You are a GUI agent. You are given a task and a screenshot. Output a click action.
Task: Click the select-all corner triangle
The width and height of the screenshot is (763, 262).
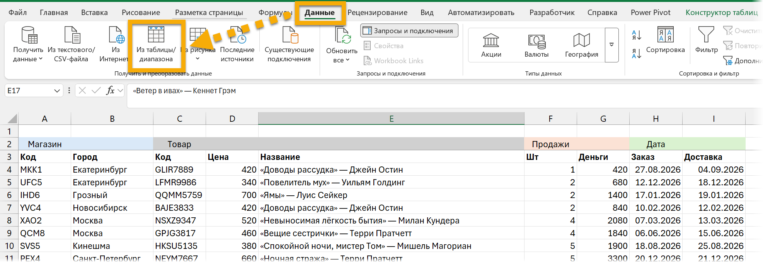pyautogui.click(x=12, y=118)
